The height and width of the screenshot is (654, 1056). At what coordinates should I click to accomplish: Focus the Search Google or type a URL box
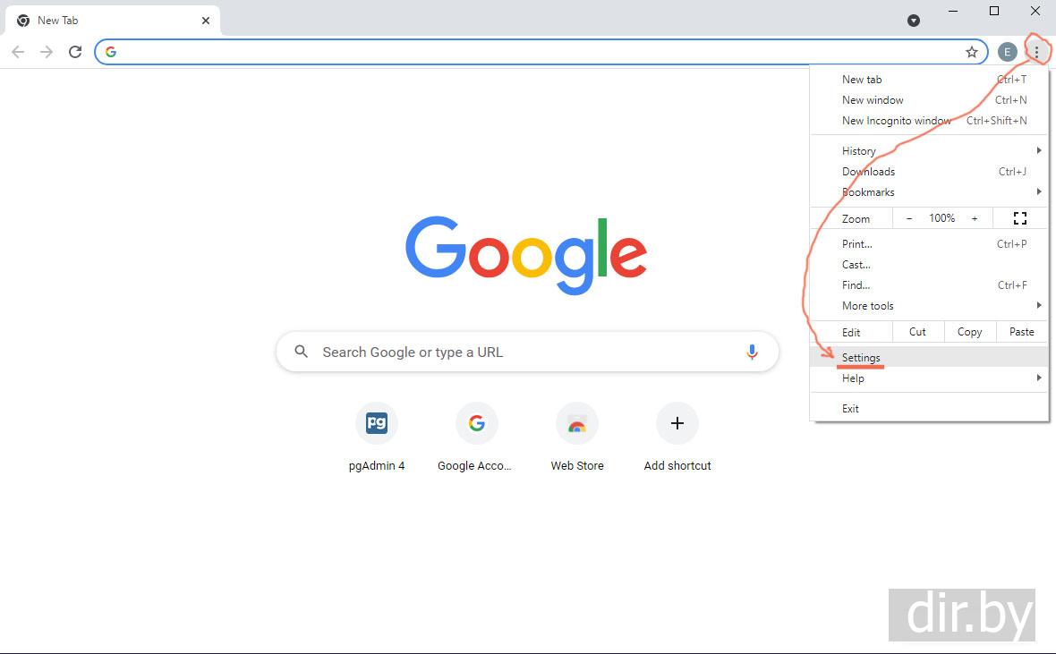pyautogui.click(x=527, y=352)
